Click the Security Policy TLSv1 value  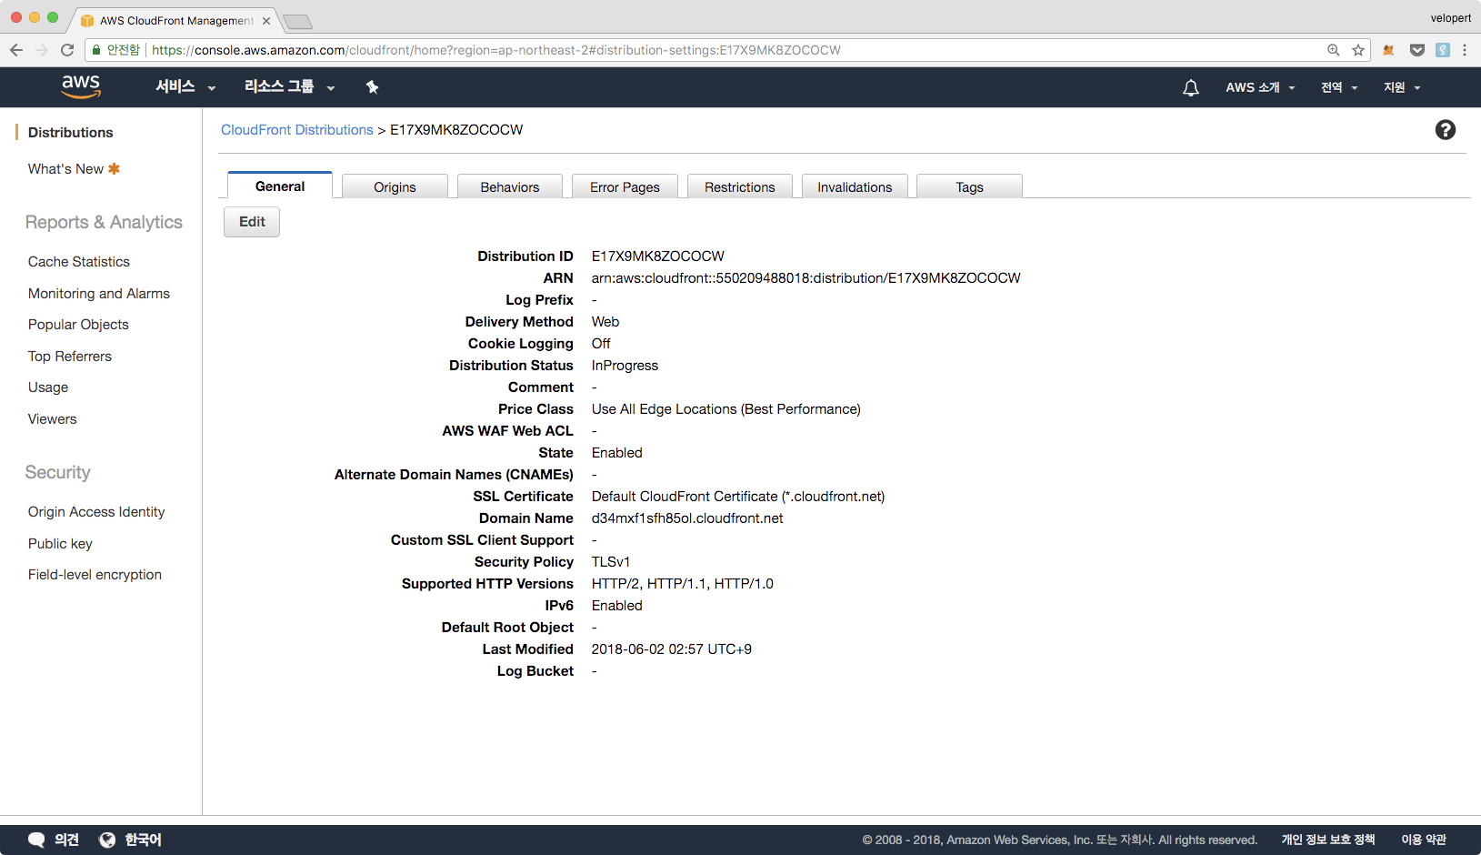coord(611,562)
